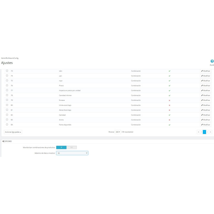The width and height of the screenshot is (214, 214).
Task: Click AdminRkrHistoricConfig breadcrumb text
Action: (10, 58)
